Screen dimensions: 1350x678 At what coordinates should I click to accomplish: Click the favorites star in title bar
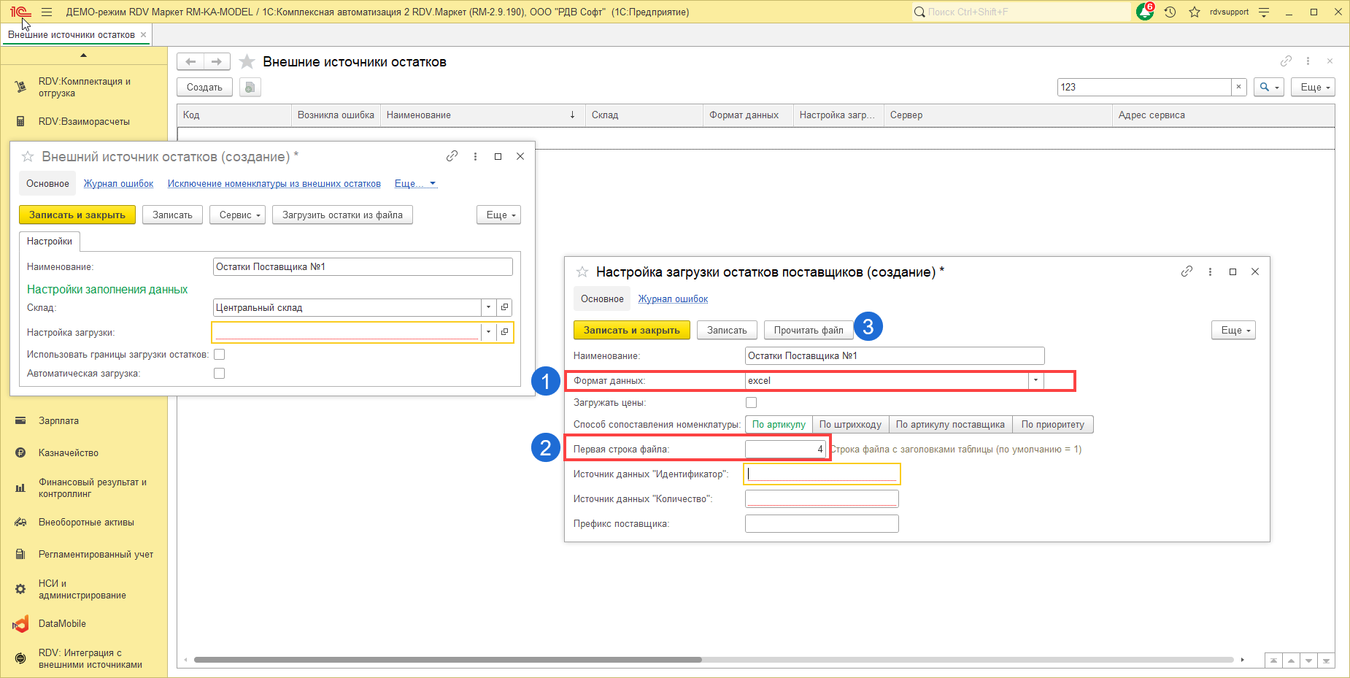click(x=1195, y=12)
